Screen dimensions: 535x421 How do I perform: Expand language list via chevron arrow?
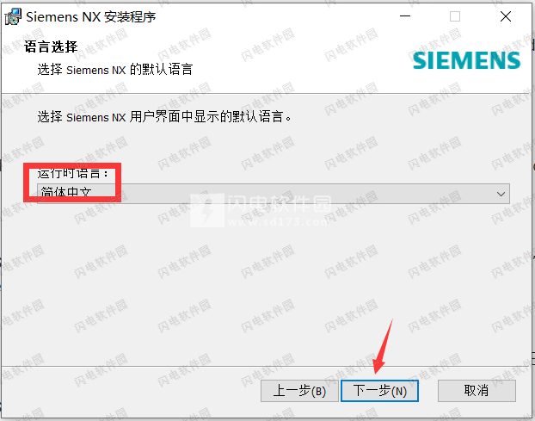point(501,194)
